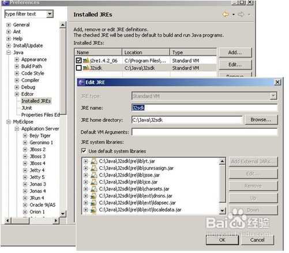This screenshot has width=289, height=253.
Task: Click the Type column header
Action: tap(193, 52)
